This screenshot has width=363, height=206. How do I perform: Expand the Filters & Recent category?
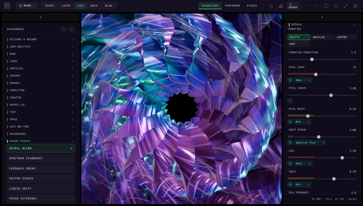tap(41, 39)
